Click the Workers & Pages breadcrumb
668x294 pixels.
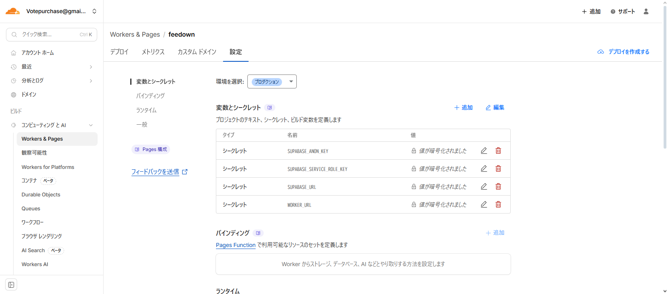(x=135, y=35)
